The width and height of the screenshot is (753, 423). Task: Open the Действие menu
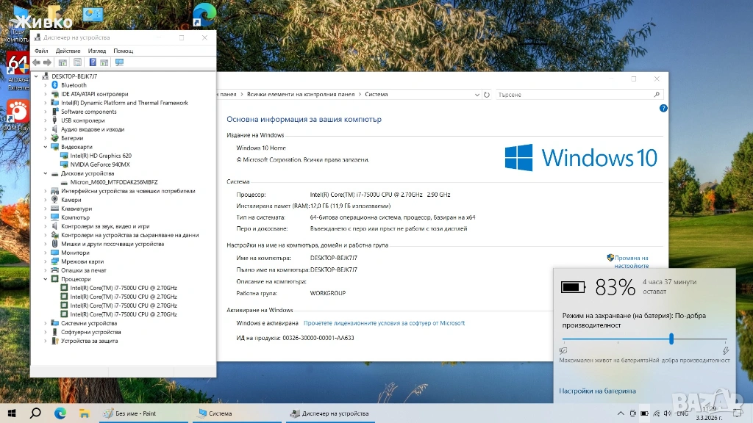click(68, 51)
